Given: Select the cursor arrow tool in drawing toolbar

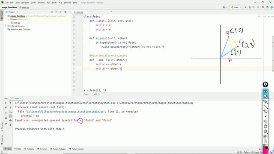Looking at the screenshot, I should (x=265, y=96).
